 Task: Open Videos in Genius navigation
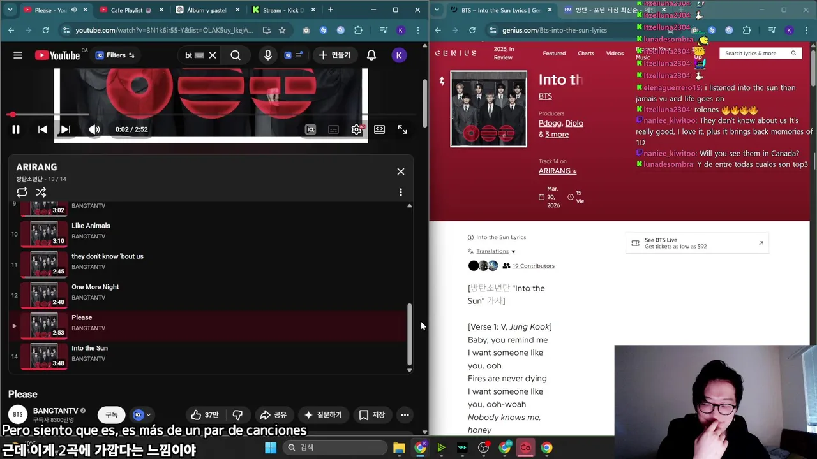pos(615,54)
